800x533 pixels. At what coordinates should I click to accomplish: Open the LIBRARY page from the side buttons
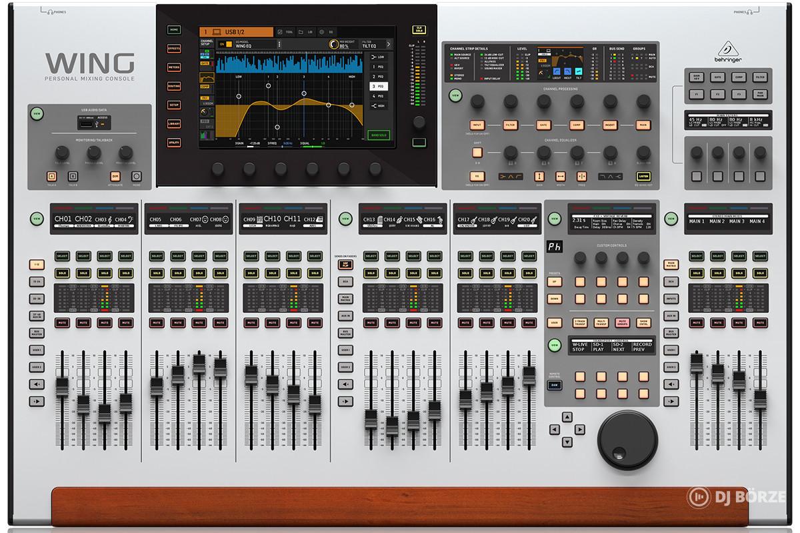174,124
